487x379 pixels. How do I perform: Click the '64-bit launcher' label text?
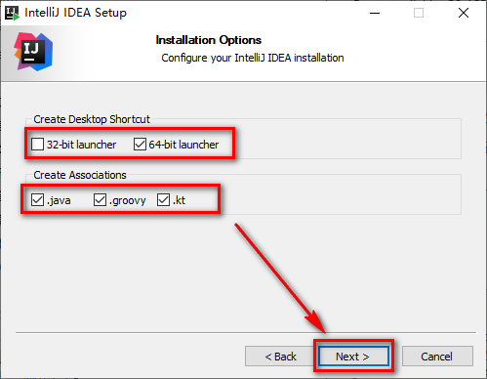point(183,145)
